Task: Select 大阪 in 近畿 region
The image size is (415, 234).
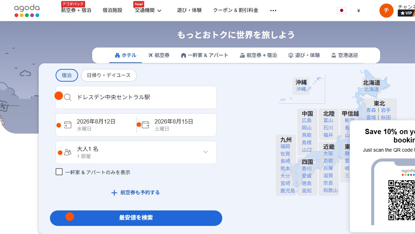Action: (328, 153)
